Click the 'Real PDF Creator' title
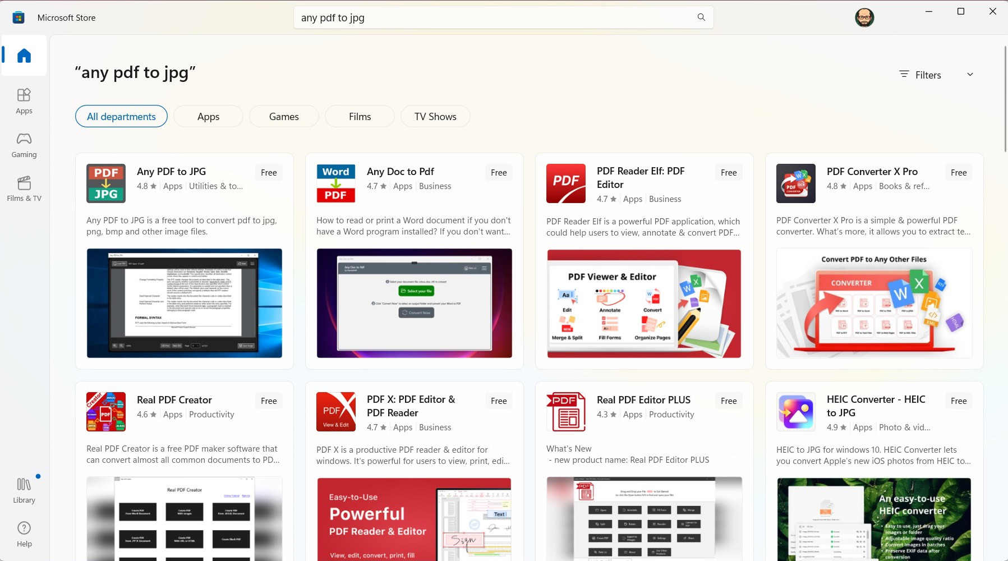Viewport: 1008px width, 561px height. tap(174, 400)
